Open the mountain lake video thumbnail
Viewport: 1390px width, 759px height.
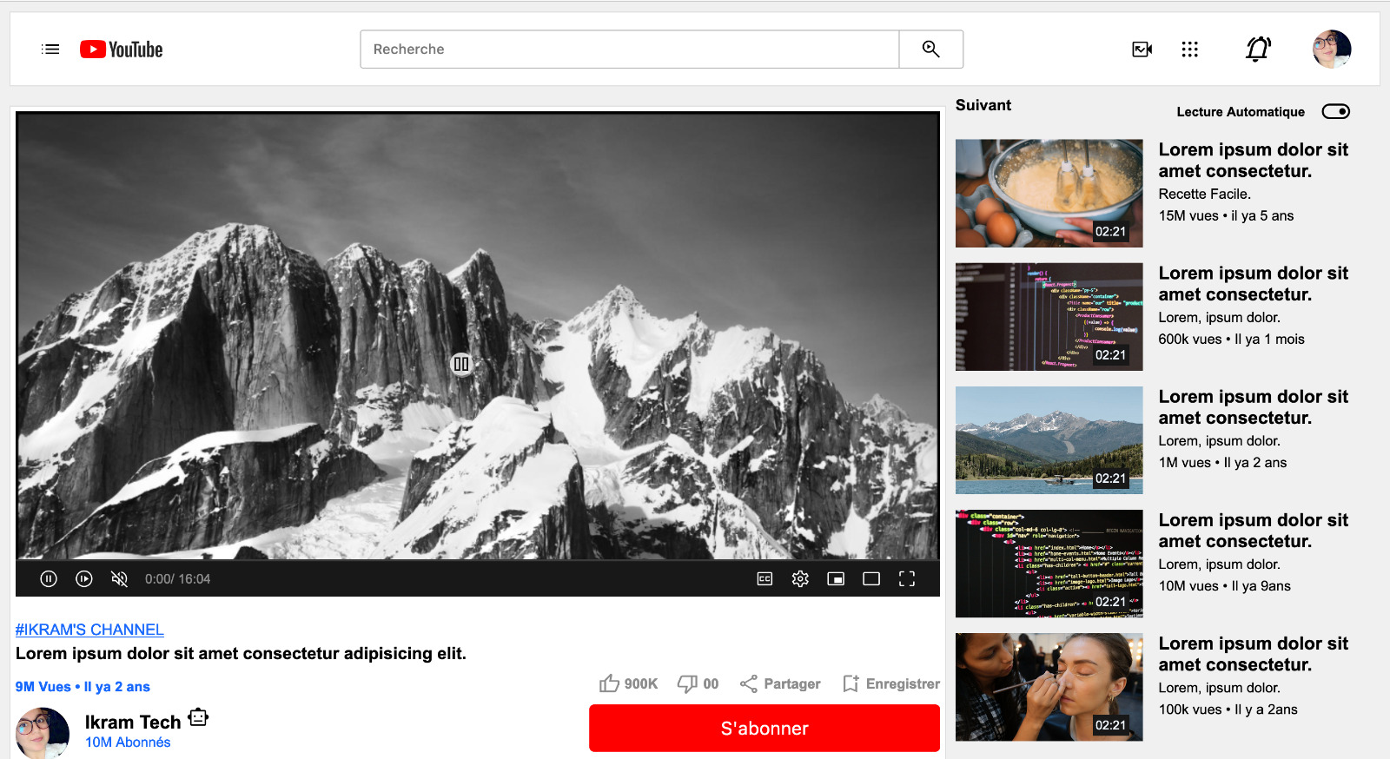pyautogui.click(x=1049, y=440)
